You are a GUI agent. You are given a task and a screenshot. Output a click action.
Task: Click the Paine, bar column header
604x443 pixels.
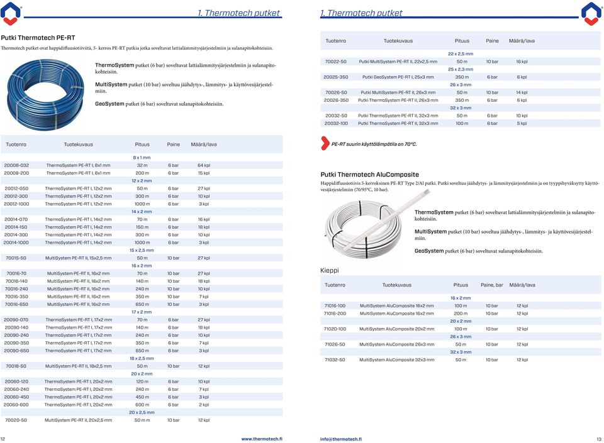pyautogui.click(x=492, y=285)
